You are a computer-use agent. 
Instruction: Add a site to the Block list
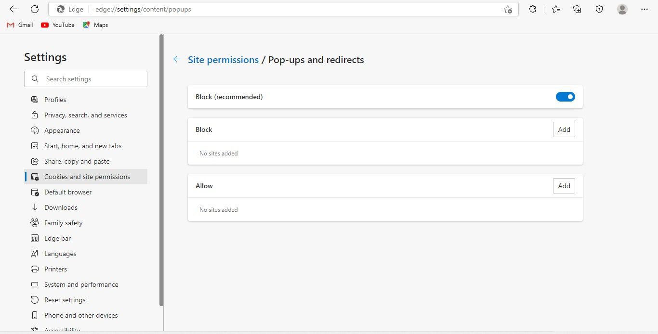pyautogui.click(x=564, y=129)
